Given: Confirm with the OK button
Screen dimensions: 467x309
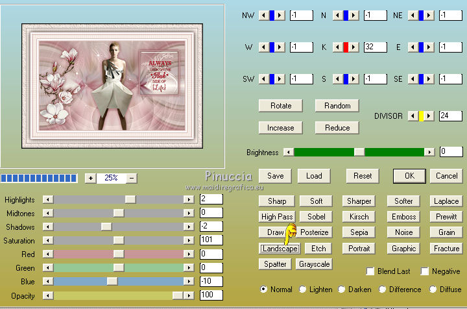Looking at the screenshot, I should [x=409, y=176].
